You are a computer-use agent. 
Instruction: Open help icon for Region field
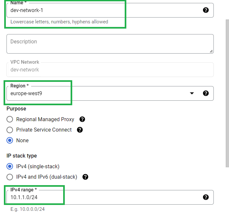[x=206, y=93]
